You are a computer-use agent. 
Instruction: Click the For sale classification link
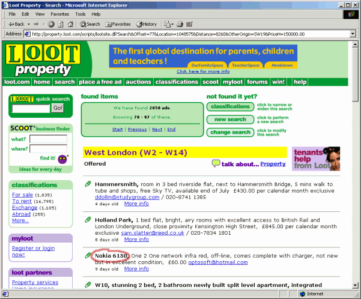23,195
